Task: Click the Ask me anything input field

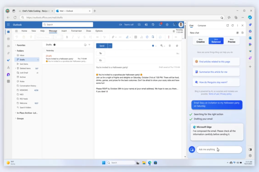Action: click(219, 149)
